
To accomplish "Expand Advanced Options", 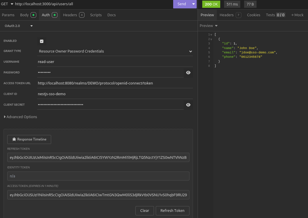I will click(x=20, y=117).
